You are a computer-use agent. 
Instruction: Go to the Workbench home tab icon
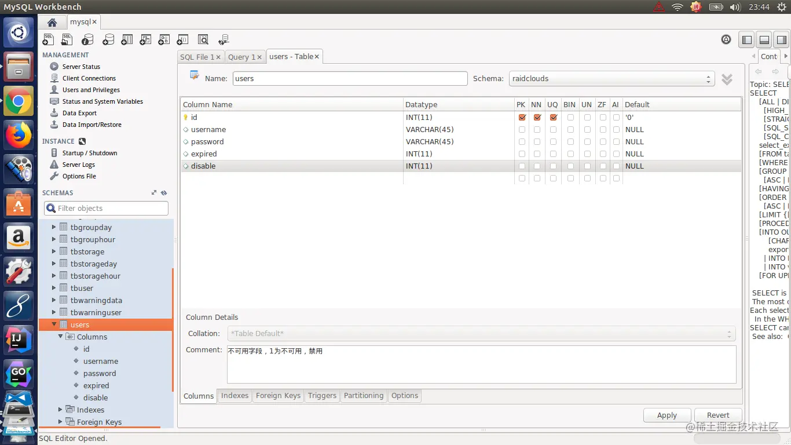point(52,22)
